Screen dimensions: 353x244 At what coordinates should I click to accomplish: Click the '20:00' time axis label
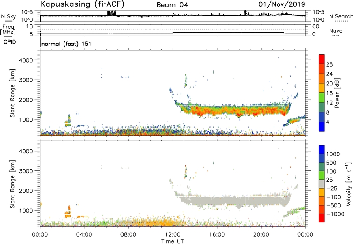(x=261, y=235)
